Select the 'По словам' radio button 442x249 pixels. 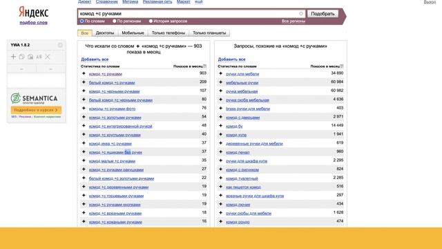(x=81, y=21)
